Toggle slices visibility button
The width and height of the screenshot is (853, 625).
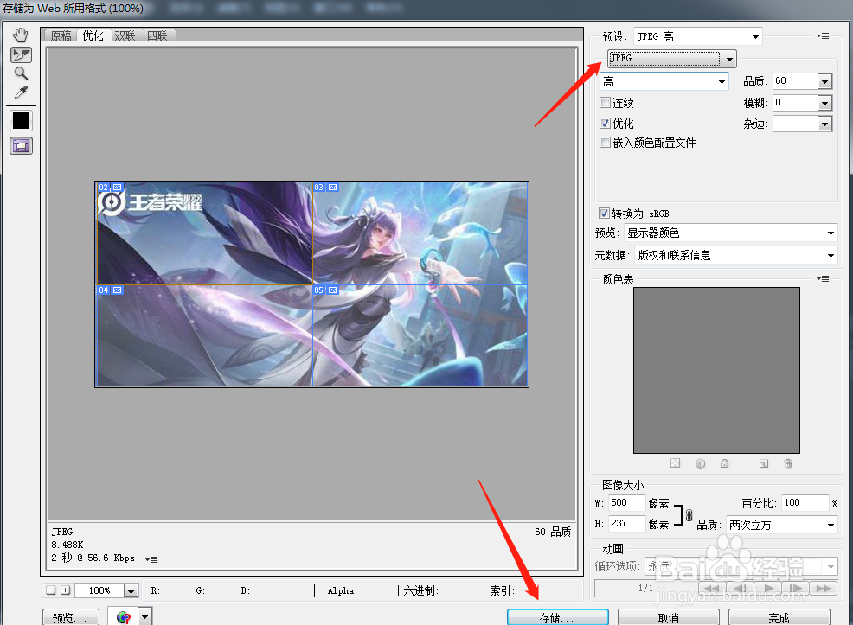click(22, 145)
